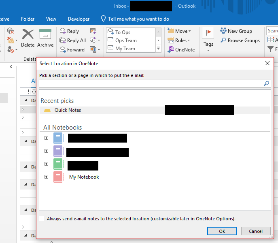Open the Folder ribbon tab
This screenshot has width=278, height=243.
tap(28, 19)
